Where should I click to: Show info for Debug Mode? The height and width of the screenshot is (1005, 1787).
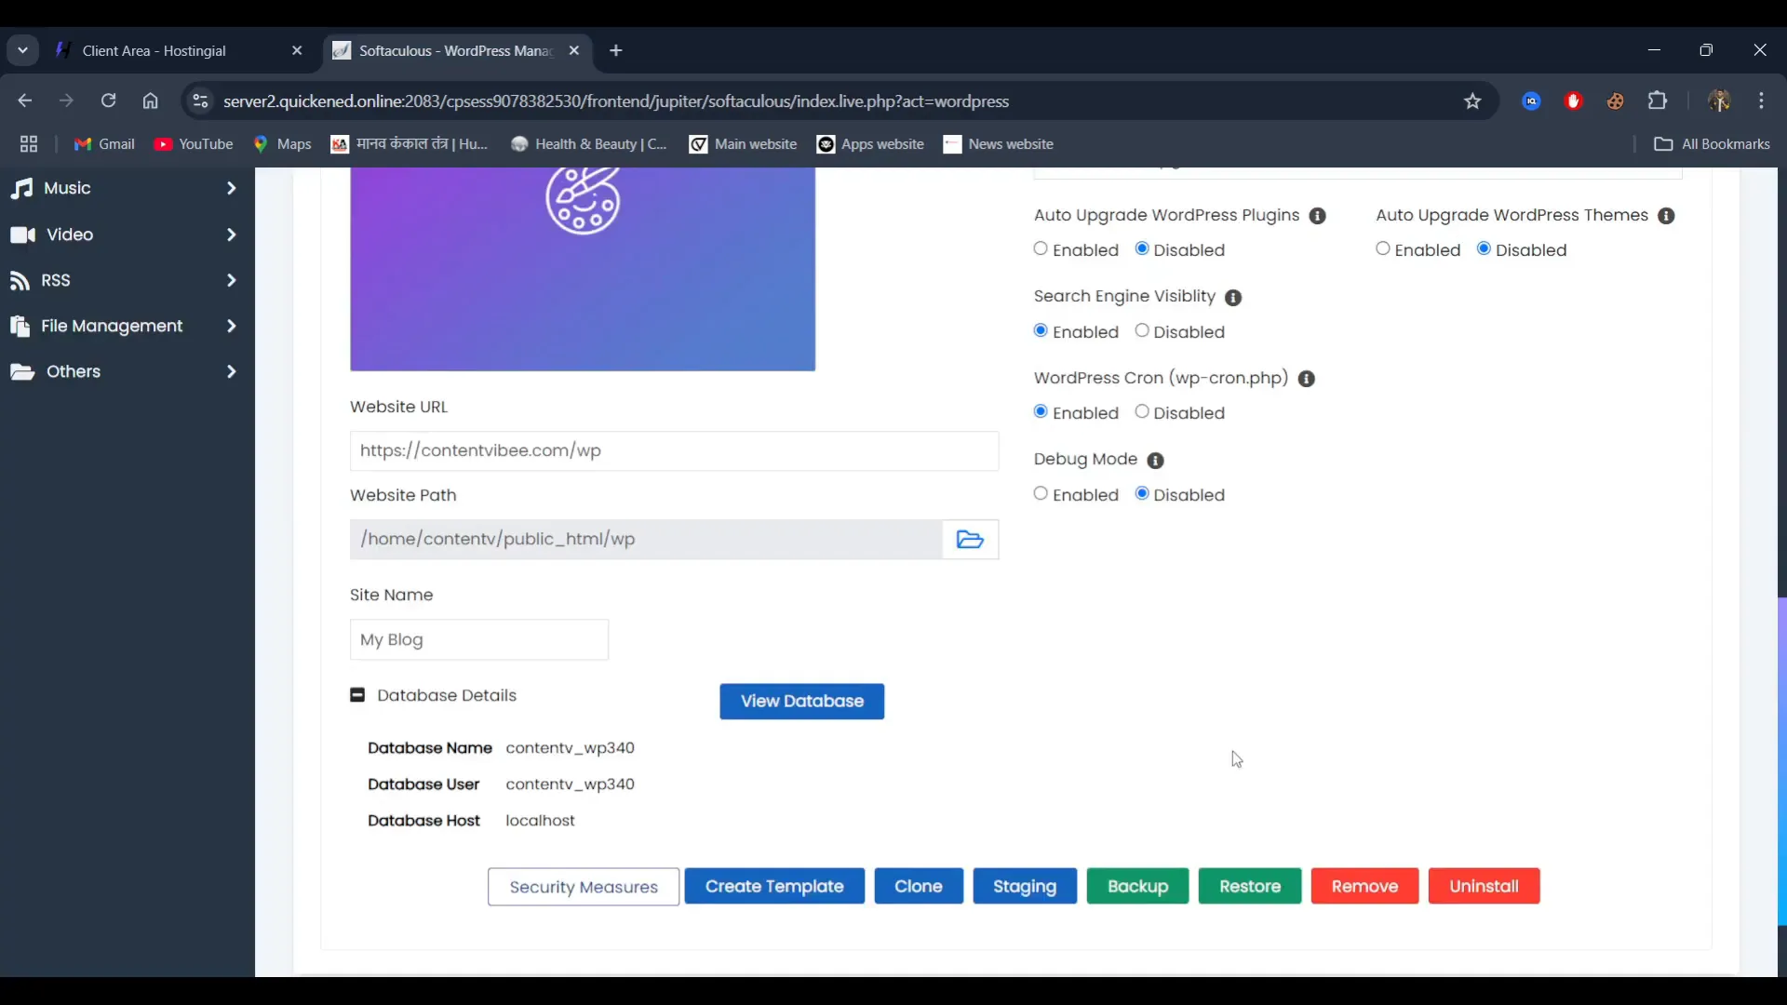pos(1155,461)
